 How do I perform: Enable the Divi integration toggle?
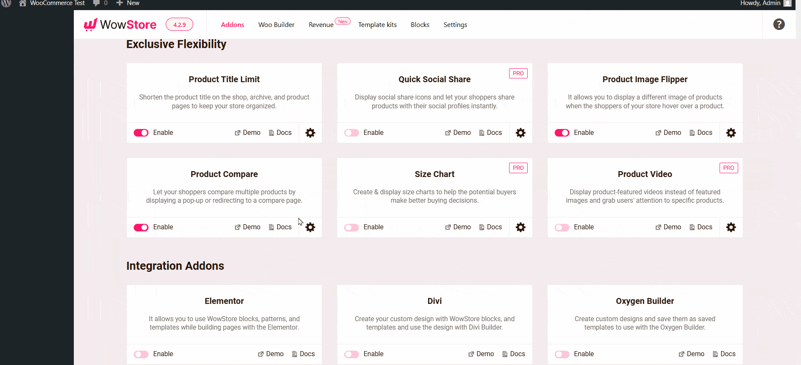point(351,354)
